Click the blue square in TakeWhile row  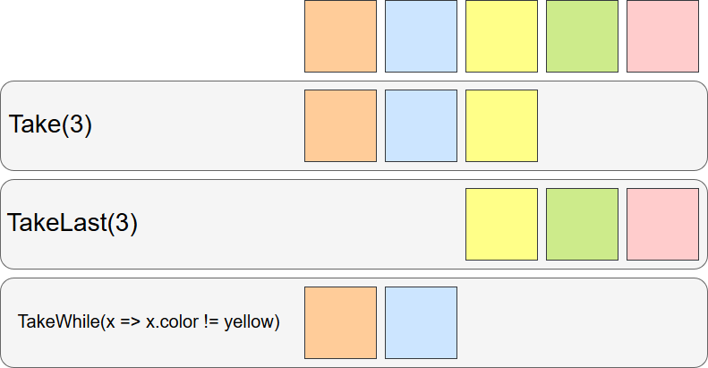click(x=421, y=323)
